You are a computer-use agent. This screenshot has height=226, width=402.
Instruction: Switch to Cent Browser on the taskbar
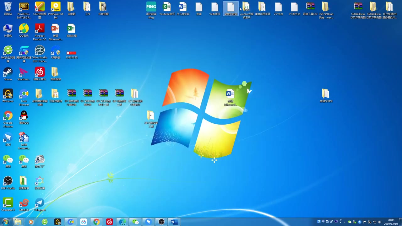tap(71, 222)
